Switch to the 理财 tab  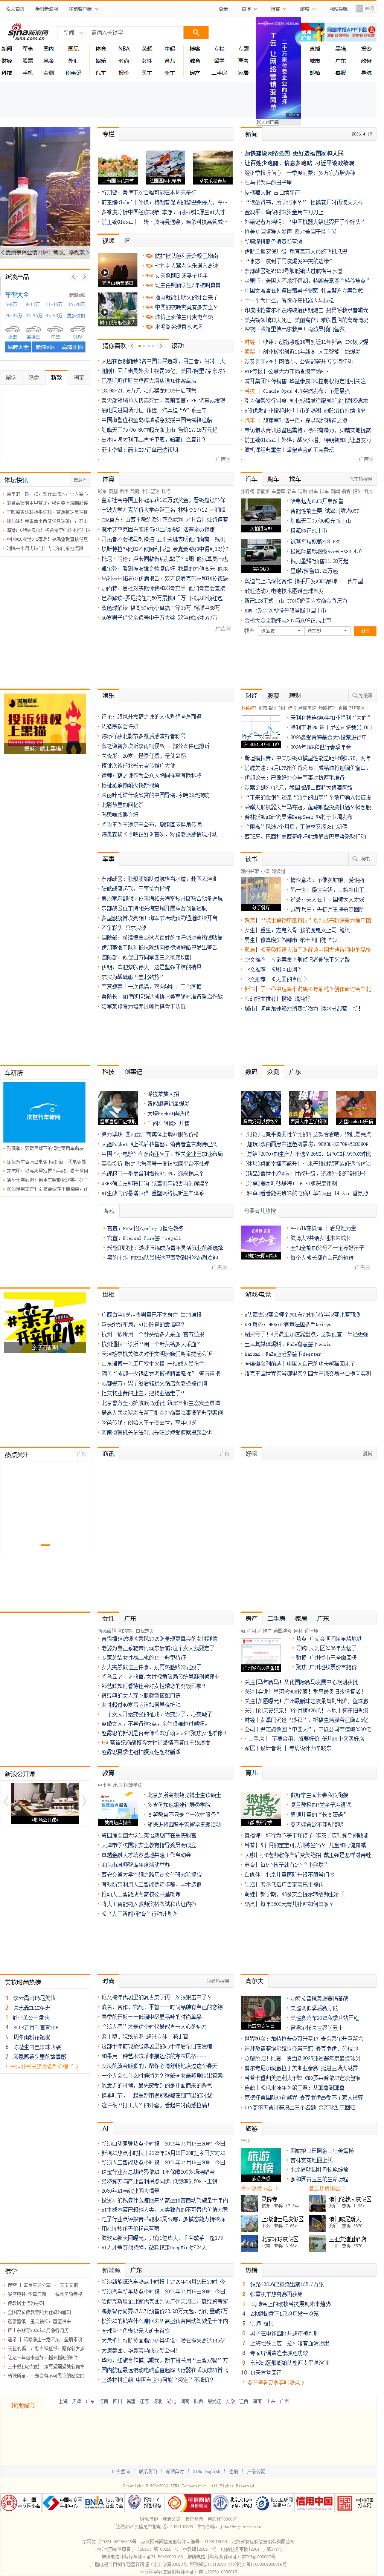tap(295, 695)
